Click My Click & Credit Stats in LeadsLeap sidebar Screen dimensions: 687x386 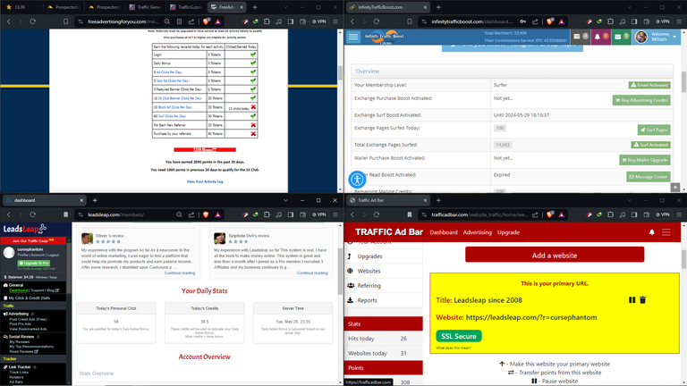tap(30, 298)
